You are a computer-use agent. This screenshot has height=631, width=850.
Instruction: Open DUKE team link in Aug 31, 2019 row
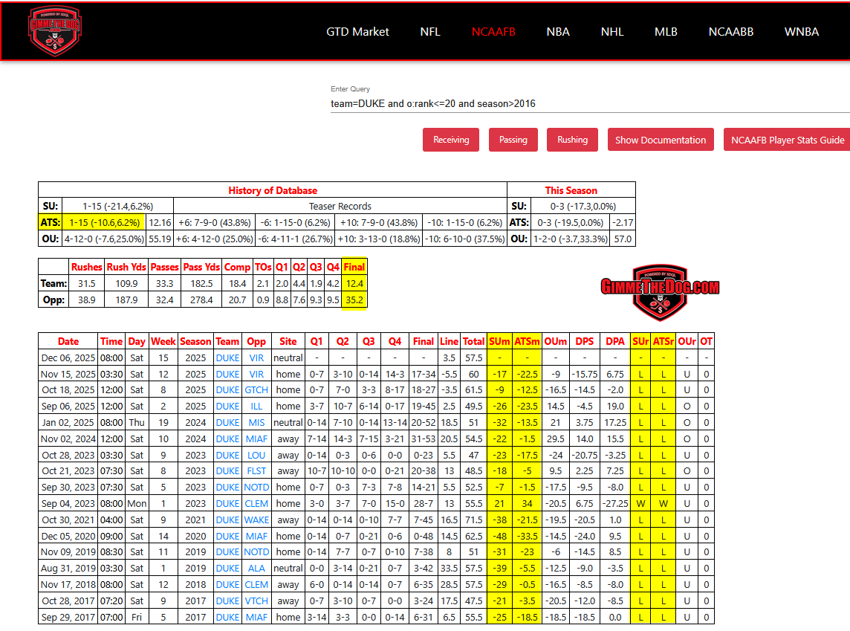pyautogui.click(x=227, y=568)
